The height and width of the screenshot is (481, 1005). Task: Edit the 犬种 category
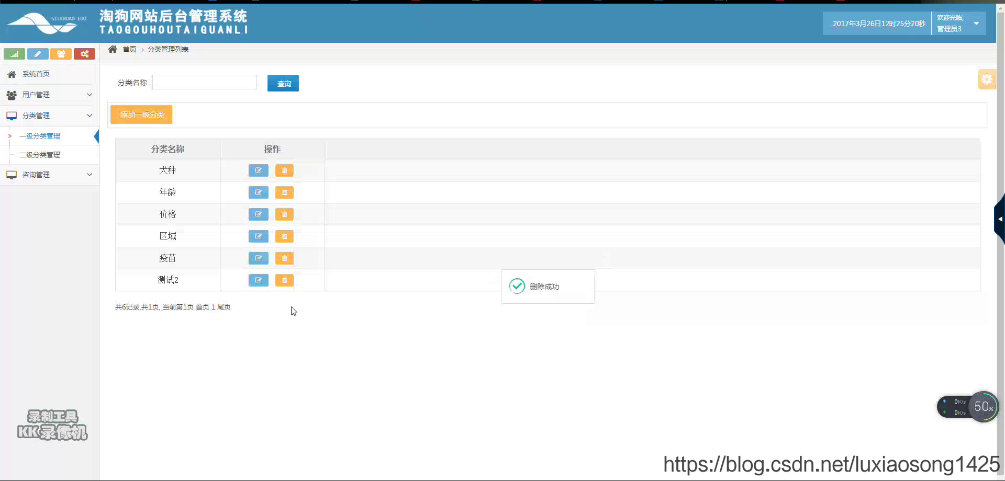tap(258, 170)
